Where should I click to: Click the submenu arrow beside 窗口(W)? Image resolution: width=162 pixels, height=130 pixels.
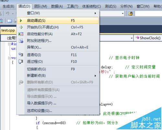[x=95, y=13]
